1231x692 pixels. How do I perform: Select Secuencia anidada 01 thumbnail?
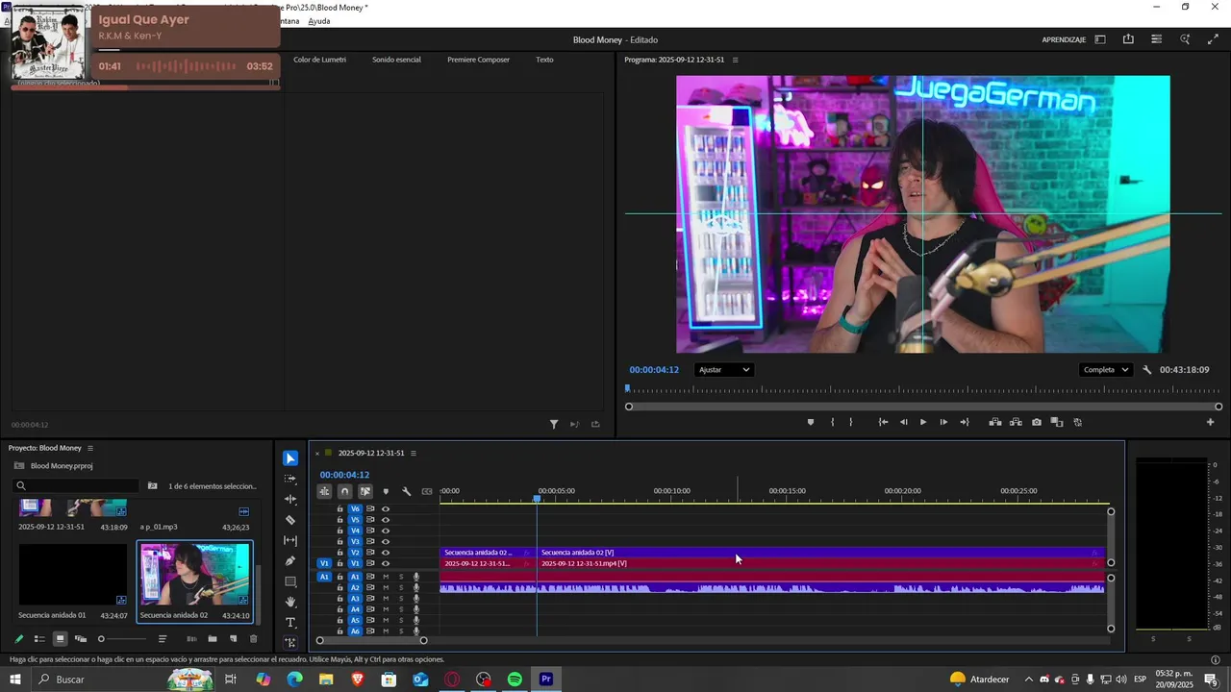click(73, 575)
